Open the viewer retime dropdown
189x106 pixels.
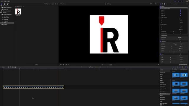[67, 65]
